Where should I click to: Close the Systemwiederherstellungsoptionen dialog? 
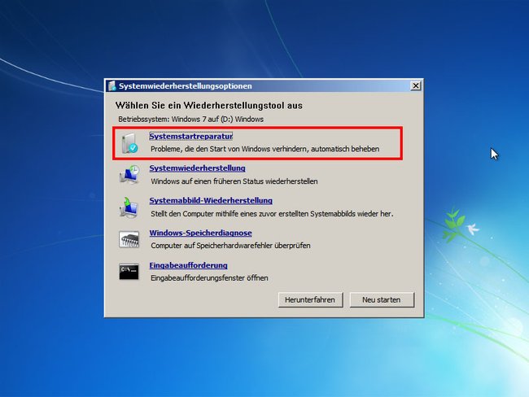[x=416, y=86]
